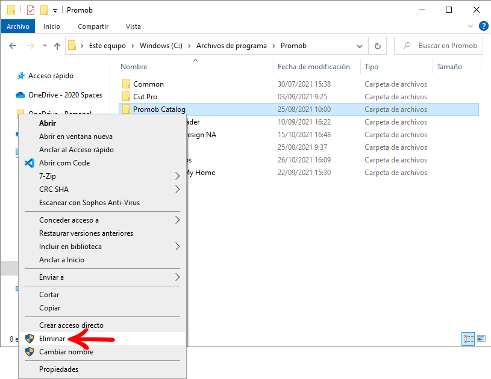The image size is (491, 379).
Task: Choose Restaurar versiones anteriores
Action: pyautogui.click(x=102, y=233)
